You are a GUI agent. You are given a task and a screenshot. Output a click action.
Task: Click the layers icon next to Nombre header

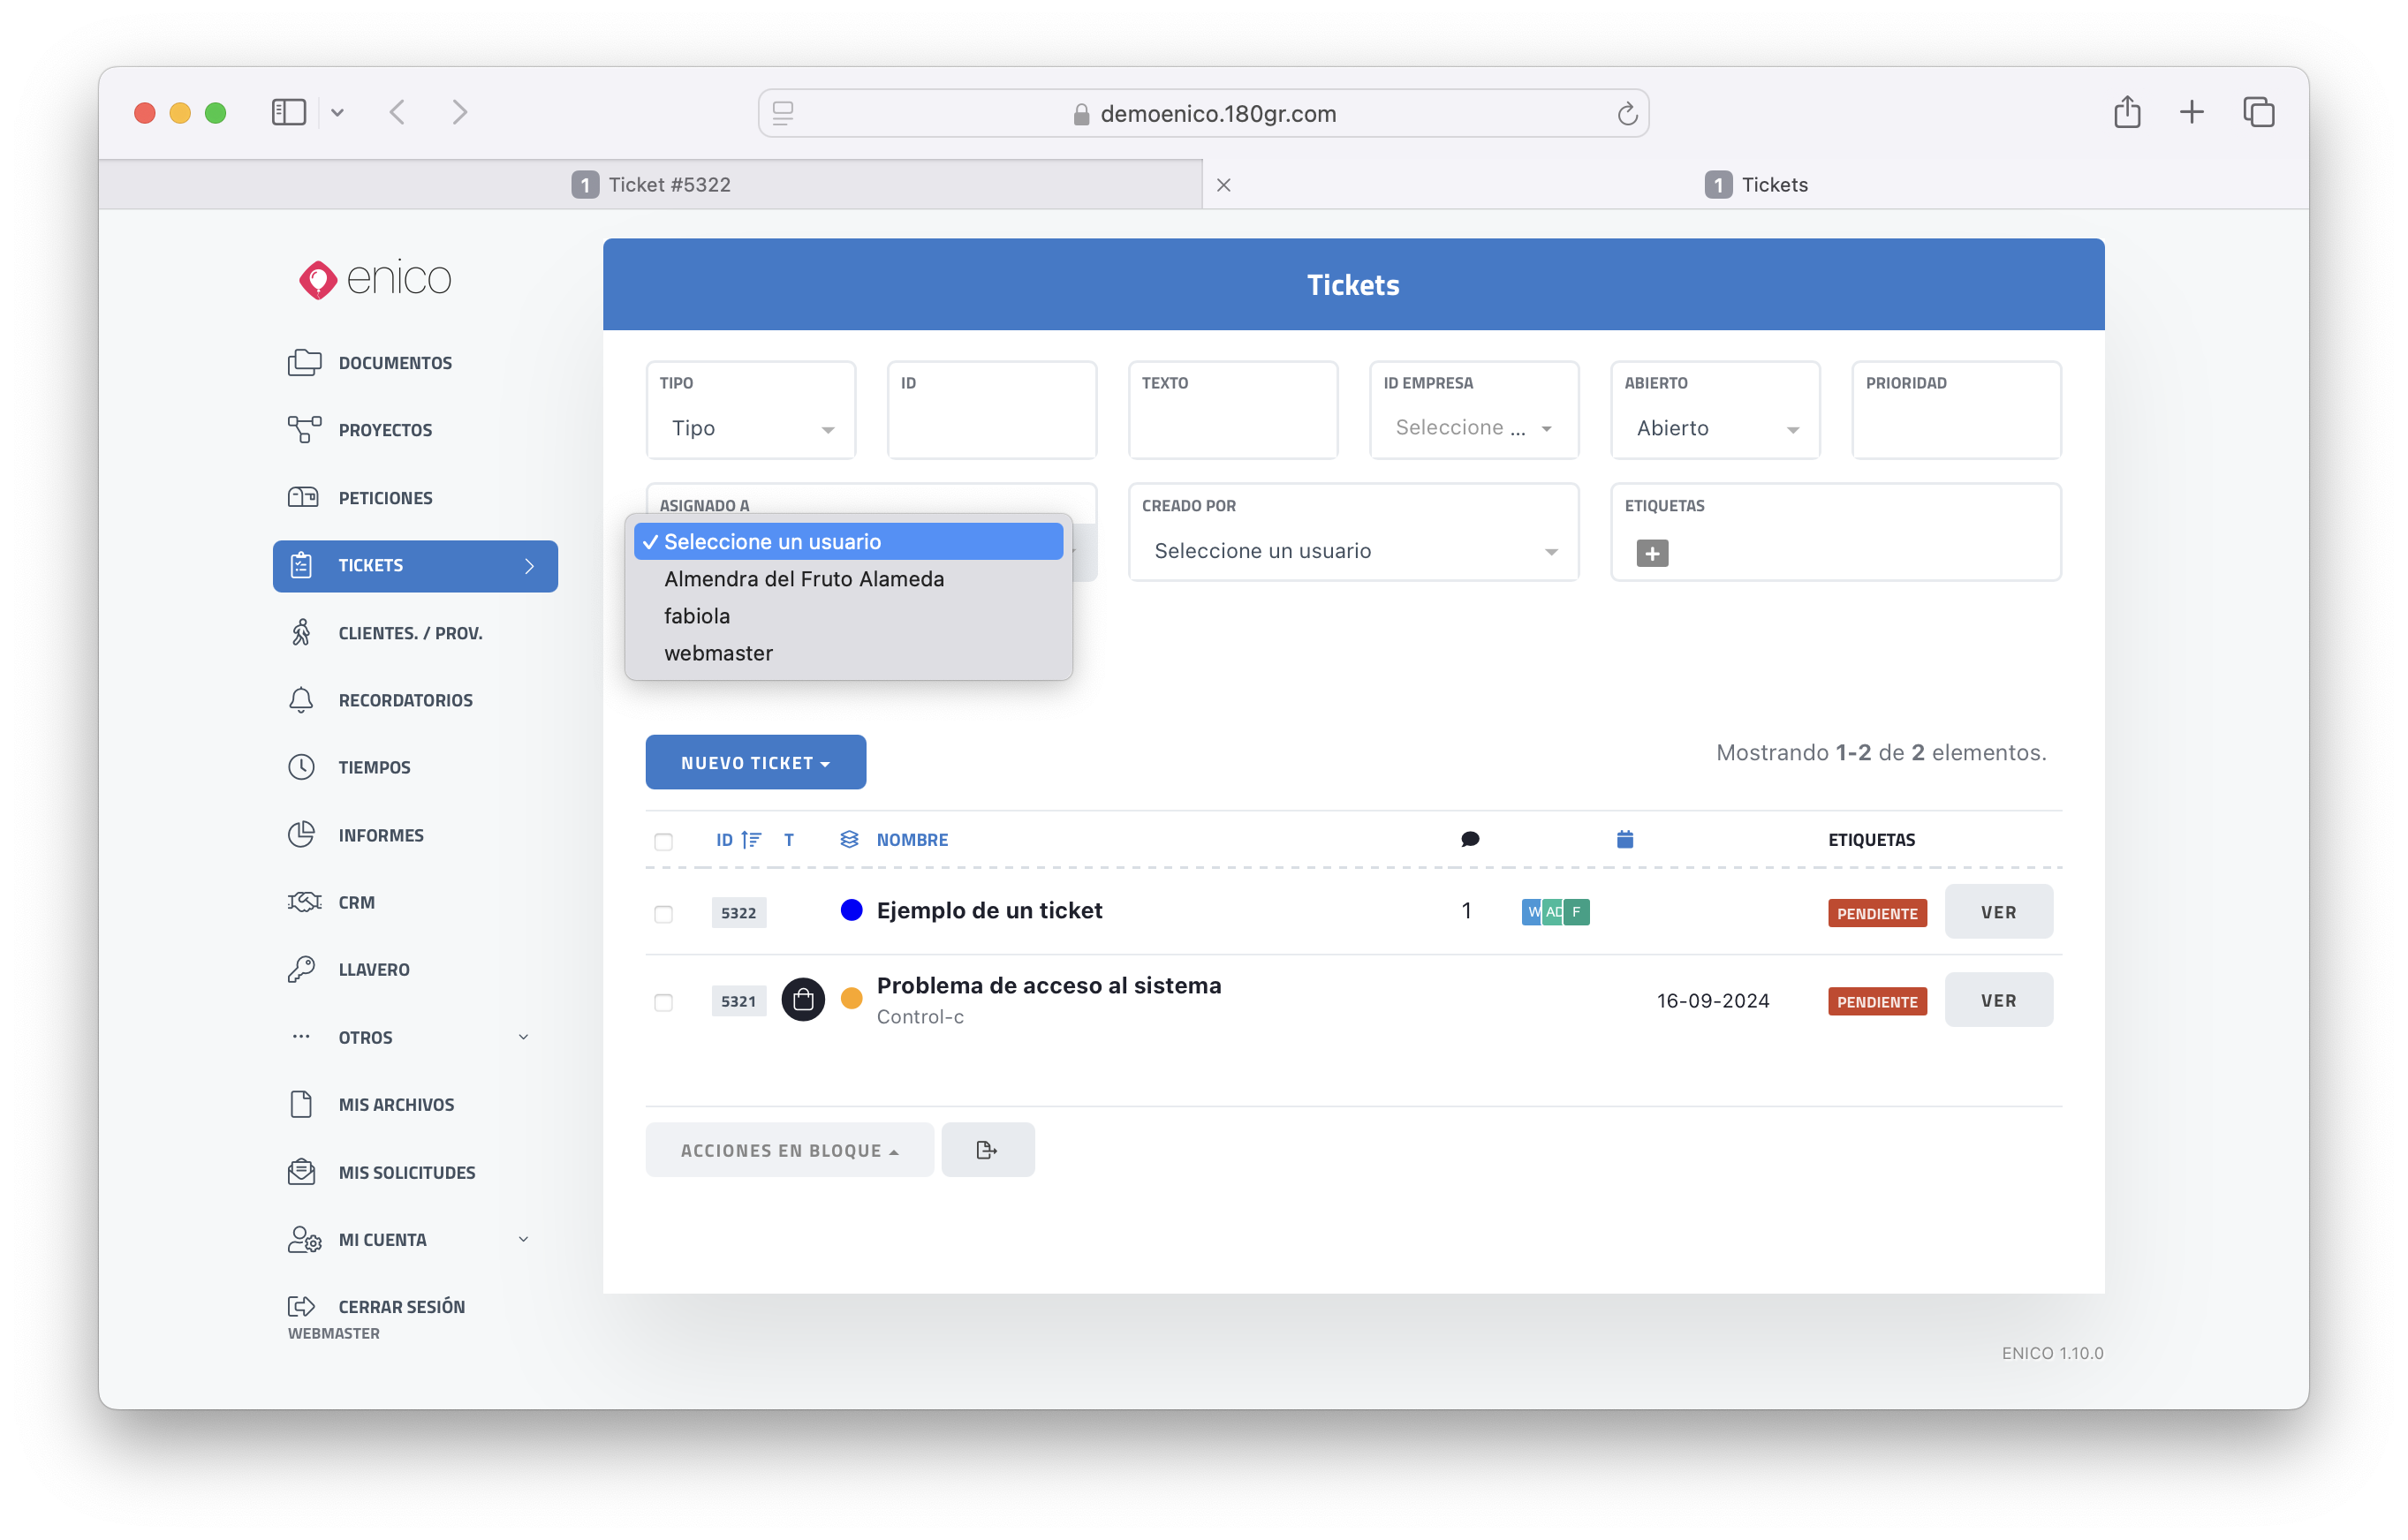[850, 839]
